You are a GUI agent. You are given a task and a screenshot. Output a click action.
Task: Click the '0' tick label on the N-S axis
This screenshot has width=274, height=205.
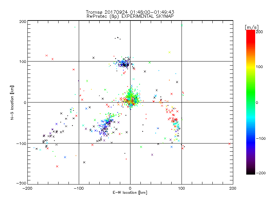pos(25,102)
